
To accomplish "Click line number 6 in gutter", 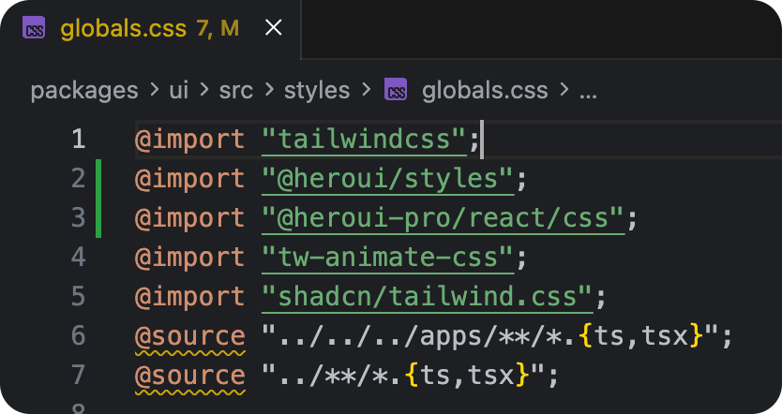I will point(79,335).
